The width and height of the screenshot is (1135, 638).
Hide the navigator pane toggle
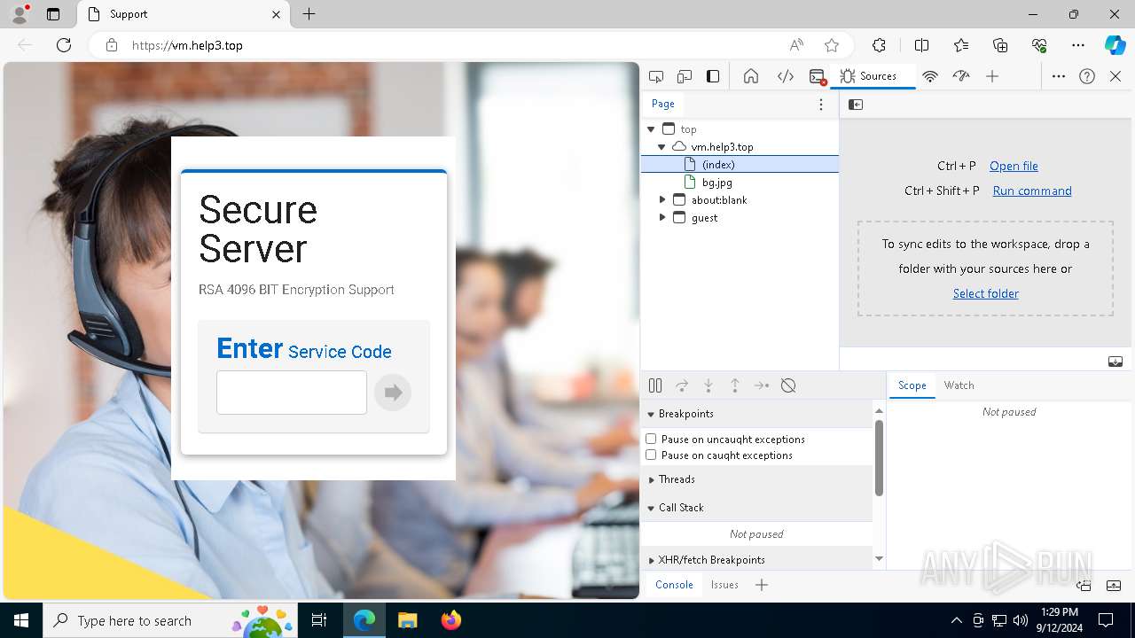point(856,105)
